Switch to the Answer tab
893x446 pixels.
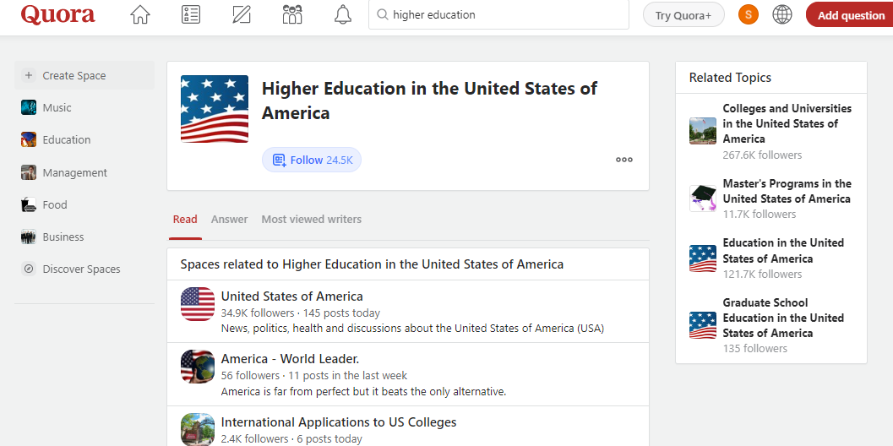coord(229,220)
